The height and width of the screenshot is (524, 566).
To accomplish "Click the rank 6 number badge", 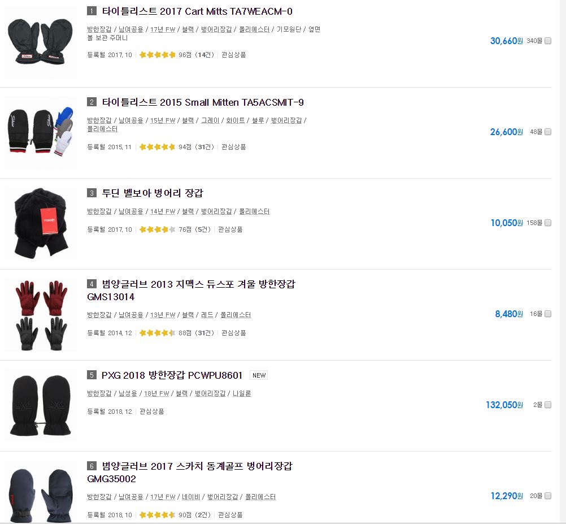I will pos(92,466).
